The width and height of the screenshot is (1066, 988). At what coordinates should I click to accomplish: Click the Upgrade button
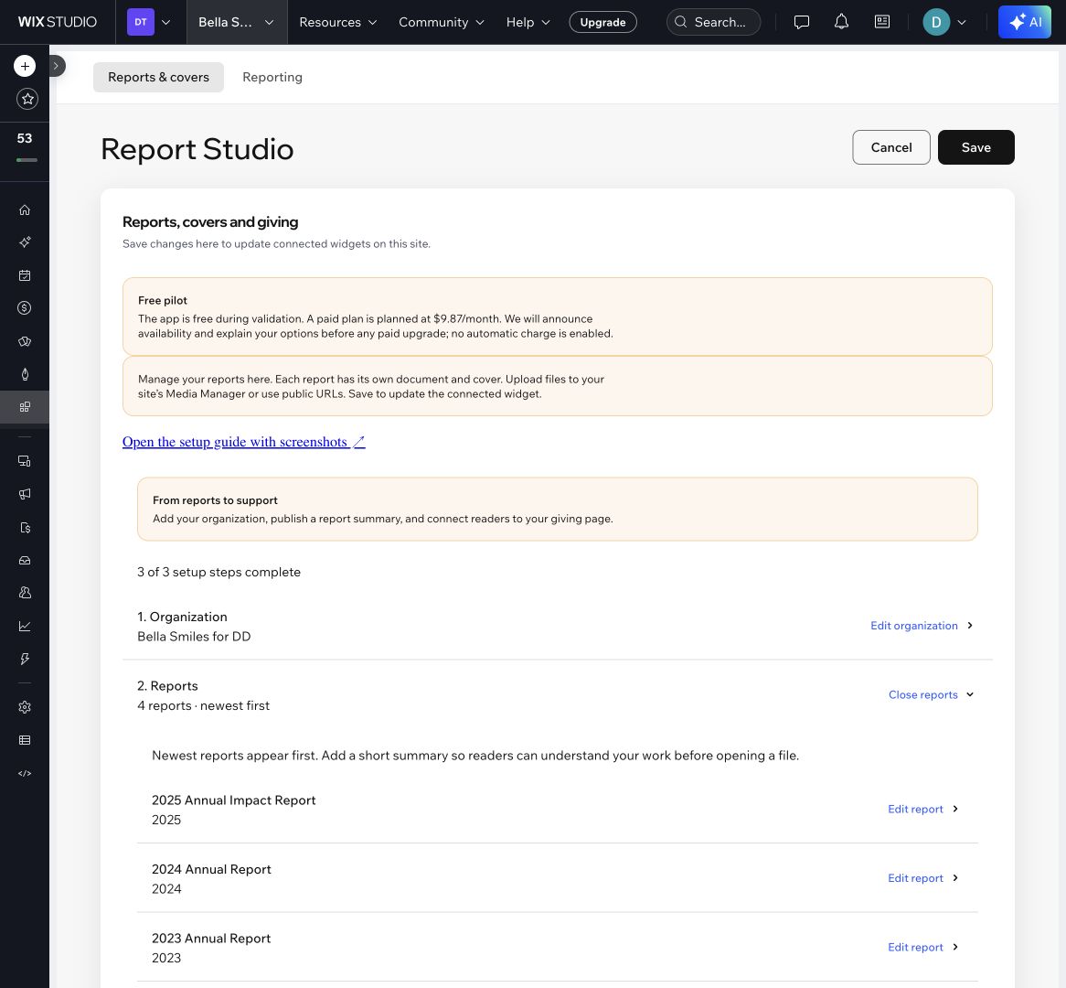[x=602, y=23]
